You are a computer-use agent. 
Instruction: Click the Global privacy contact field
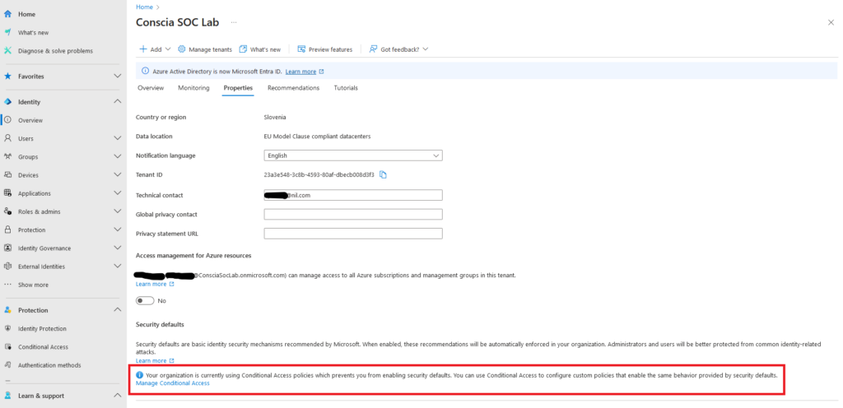click(353, 214)
